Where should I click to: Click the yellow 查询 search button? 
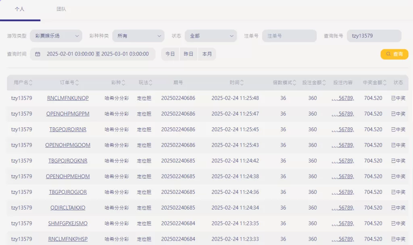click(394, 54)
